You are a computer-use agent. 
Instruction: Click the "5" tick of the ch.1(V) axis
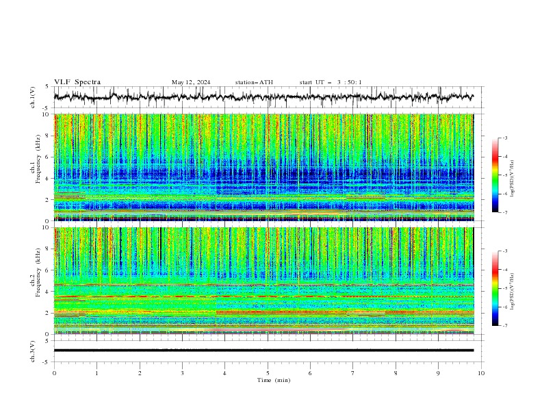tap(47, 86)
